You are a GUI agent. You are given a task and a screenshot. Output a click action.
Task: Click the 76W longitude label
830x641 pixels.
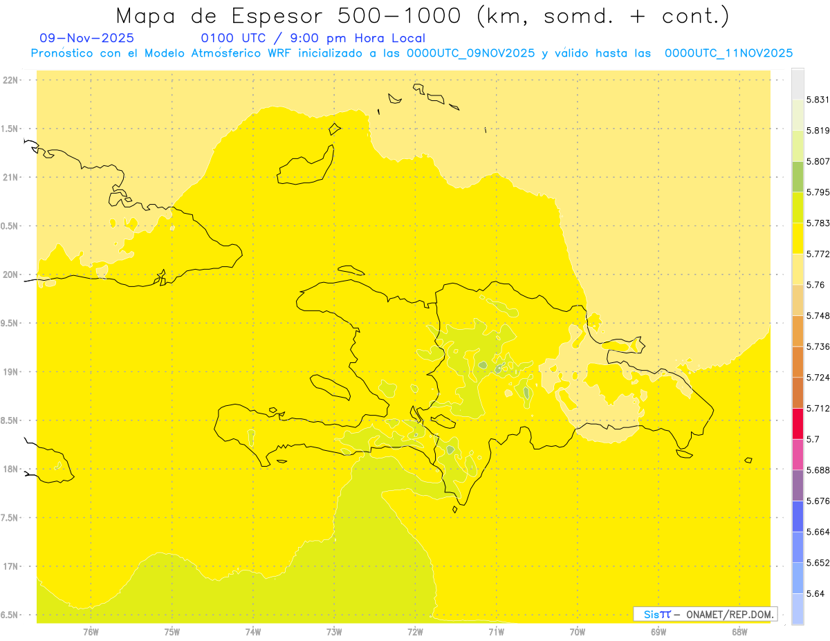click(x=91, y=632)
